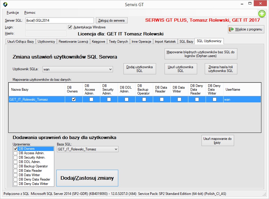Open the Resetowanie Licencji tab
The image size is (269, 199).
(x=73, y=41)
